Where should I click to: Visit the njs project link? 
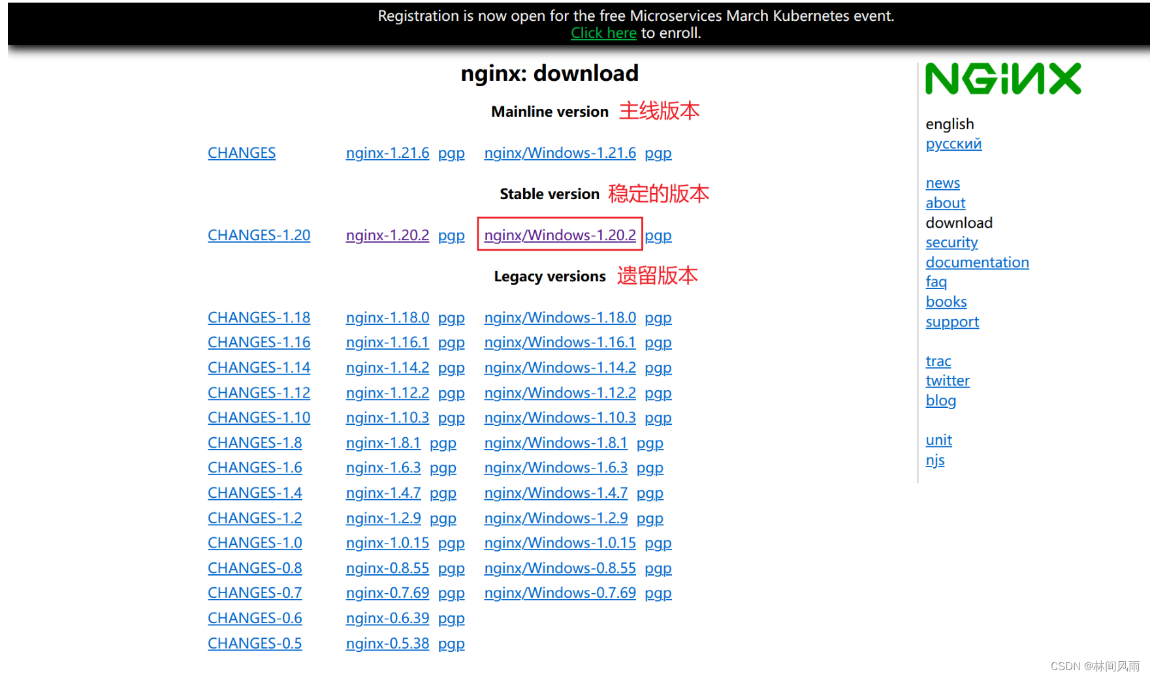(x=934, y=460)
